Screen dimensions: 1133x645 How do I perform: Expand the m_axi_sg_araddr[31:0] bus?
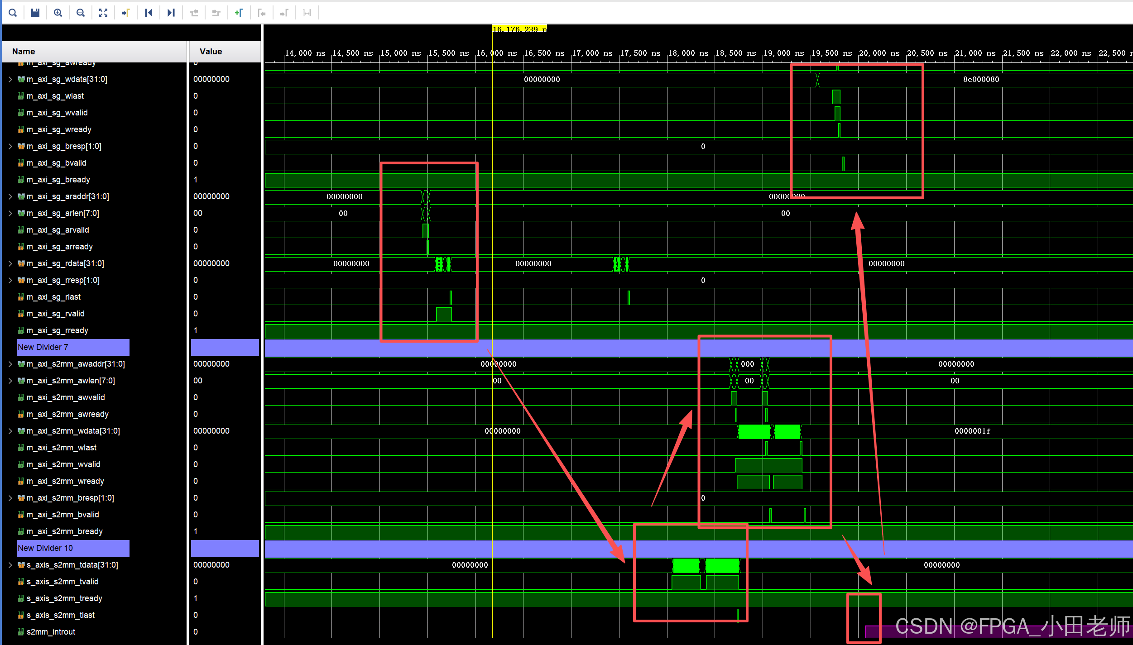click(x=10, y=196)
